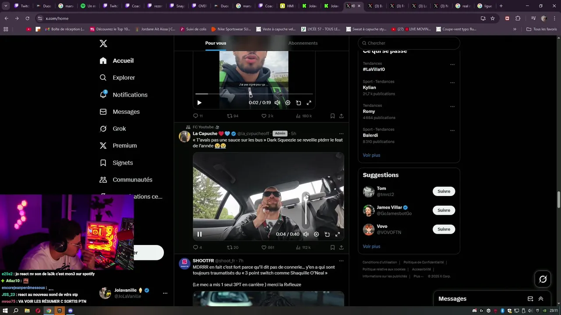Open the floating Grok button

[543, 279]
